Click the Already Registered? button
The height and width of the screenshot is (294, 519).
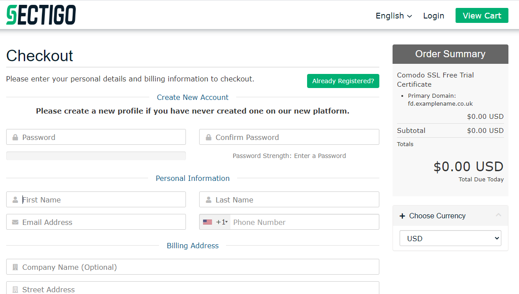pyautogui.click(x=343, y=81)
